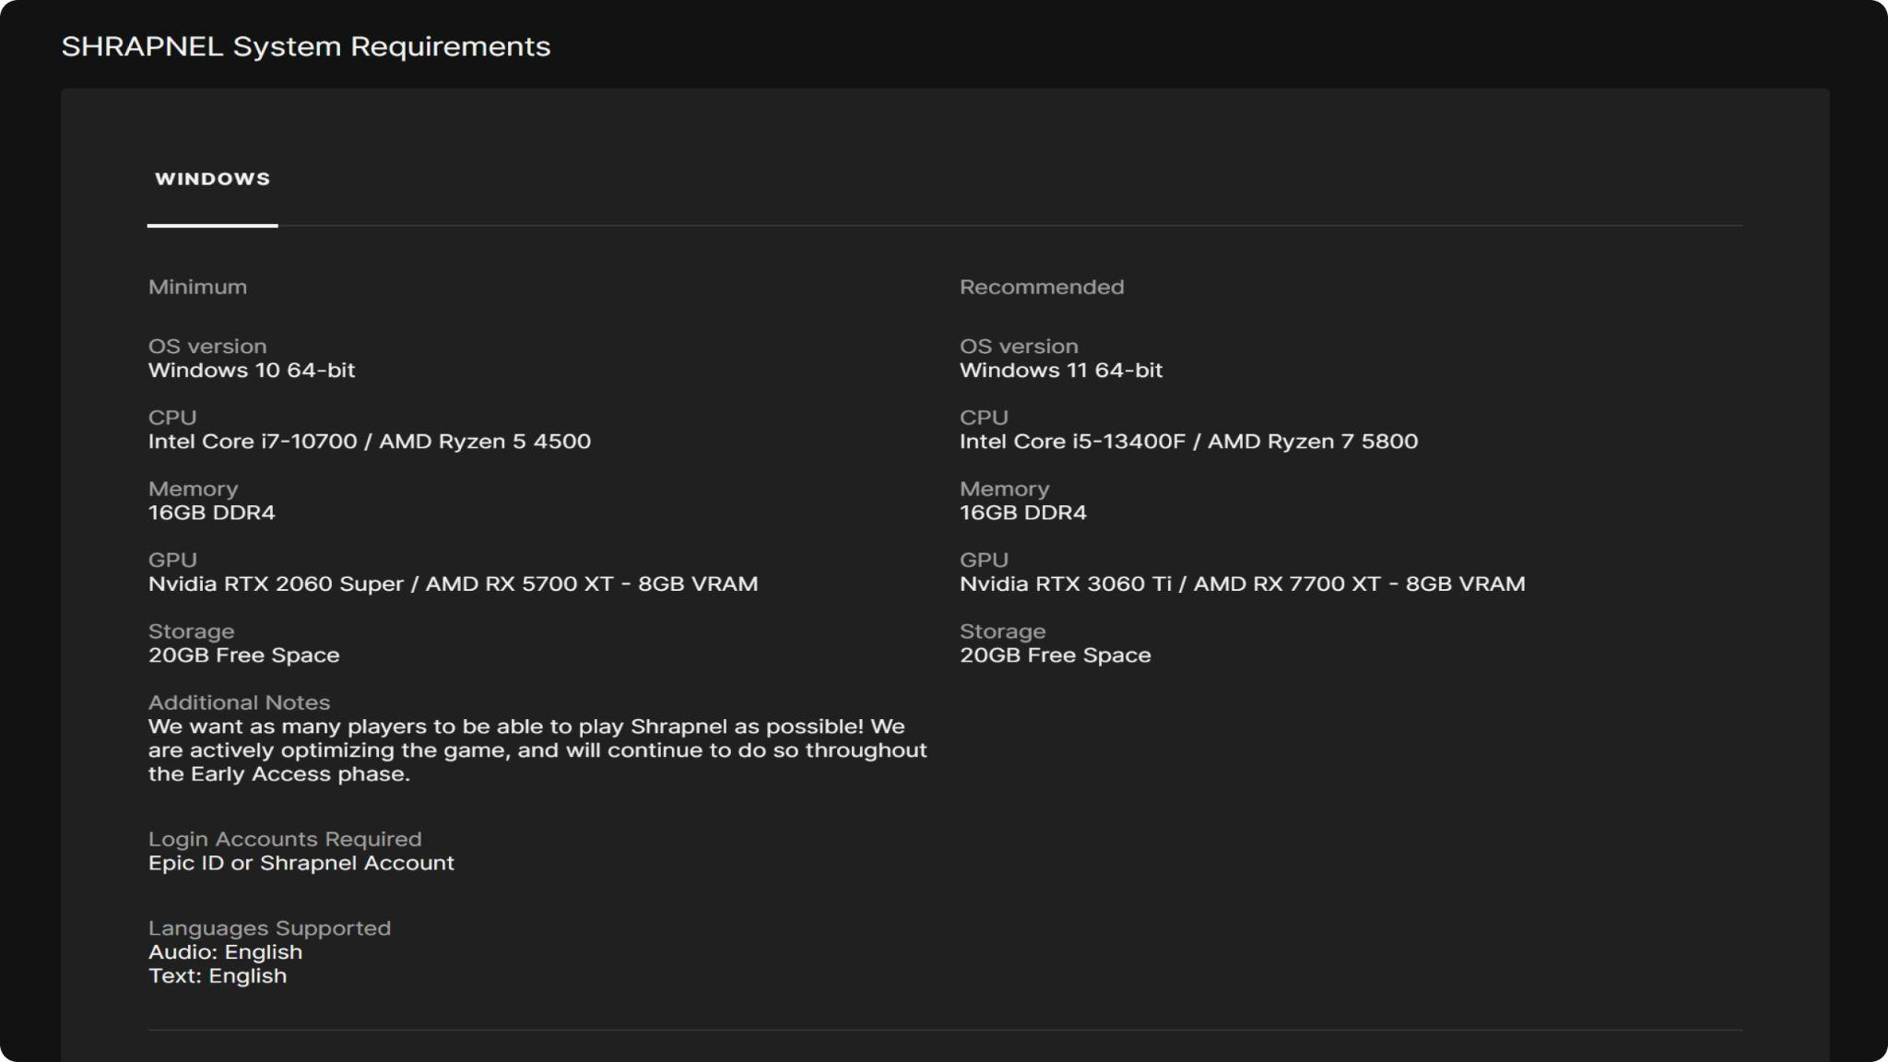Click Nvidia RTX 2060 Super GPU line

453,584
